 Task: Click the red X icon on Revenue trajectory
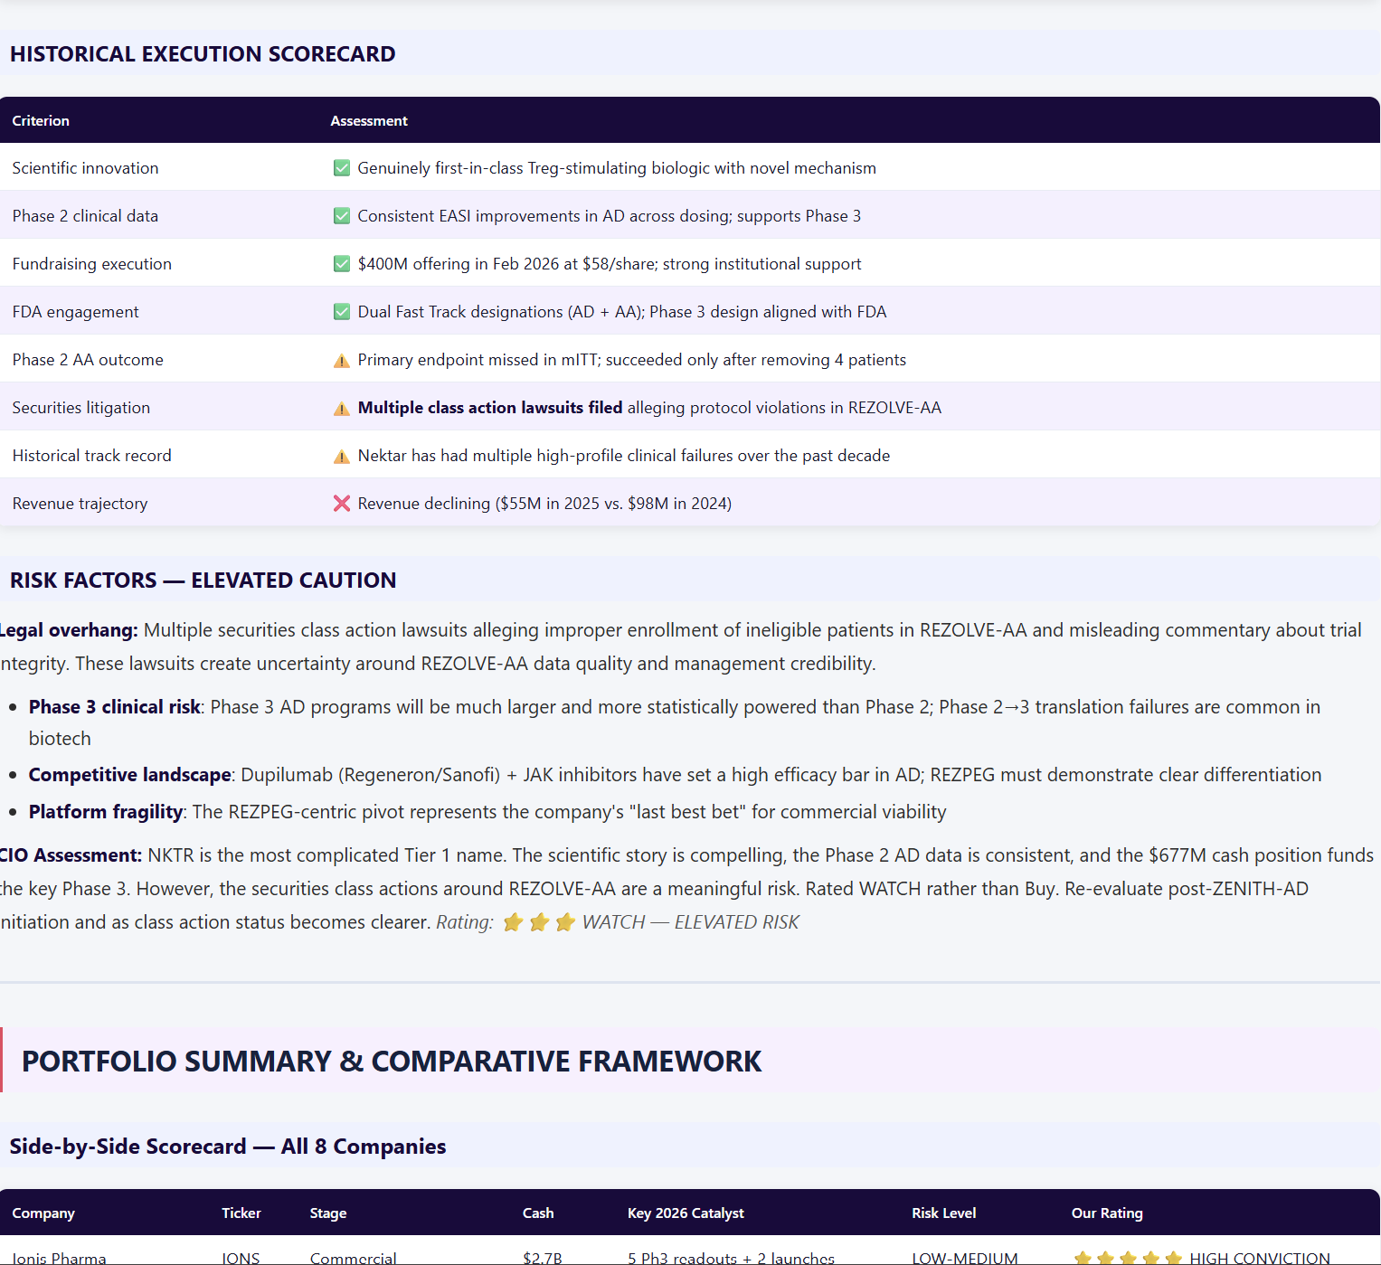point(342,504)
